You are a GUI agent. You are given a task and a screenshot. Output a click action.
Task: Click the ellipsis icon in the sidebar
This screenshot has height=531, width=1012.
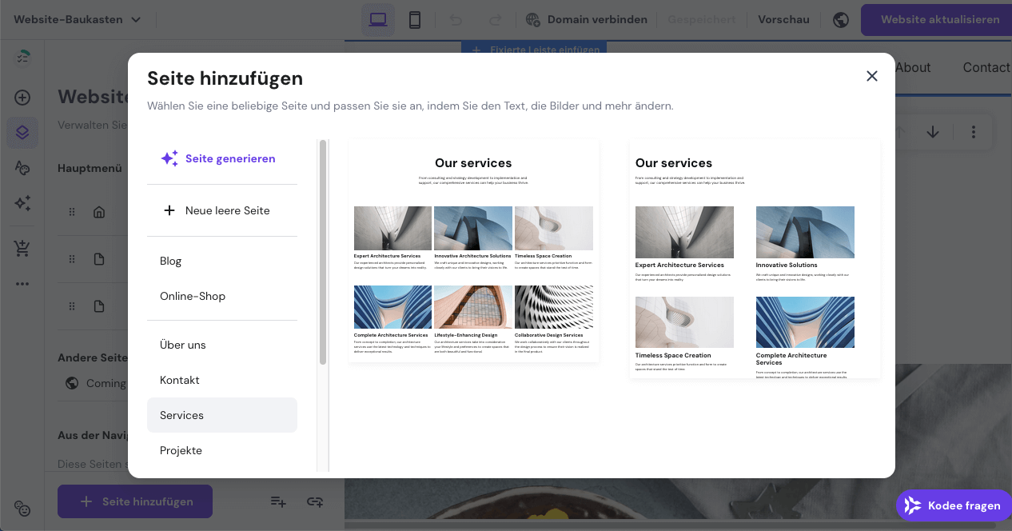(22, 283)
